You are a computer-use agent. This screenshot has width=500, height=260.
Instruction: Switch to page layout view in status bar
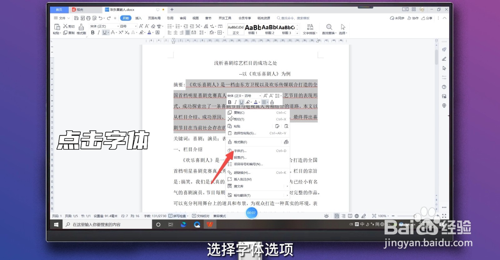(x=337, y=216)
